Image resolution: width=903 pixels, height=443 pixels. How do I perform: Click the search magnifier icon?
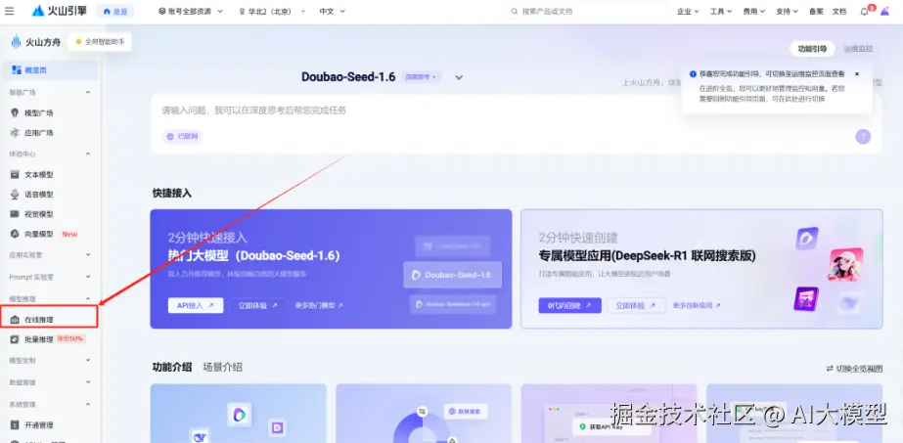pos(515,11)
